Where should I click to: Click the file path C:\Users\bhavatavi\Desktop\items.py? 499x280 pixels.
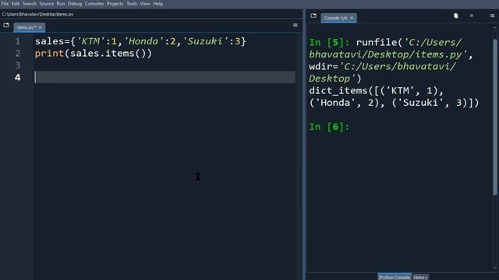point(37,14)
